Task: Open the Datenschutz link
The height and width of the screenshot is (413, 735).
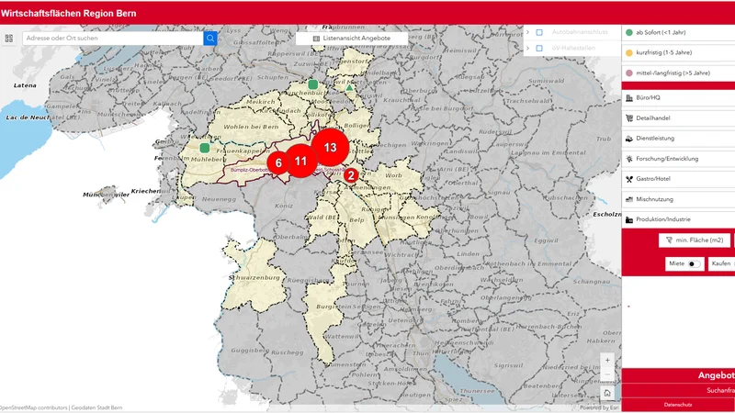Action: [678, 405]
